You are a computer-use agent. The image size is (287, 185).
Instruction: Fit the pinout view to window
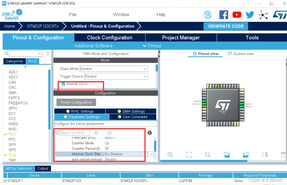click(x=189, y=155)
